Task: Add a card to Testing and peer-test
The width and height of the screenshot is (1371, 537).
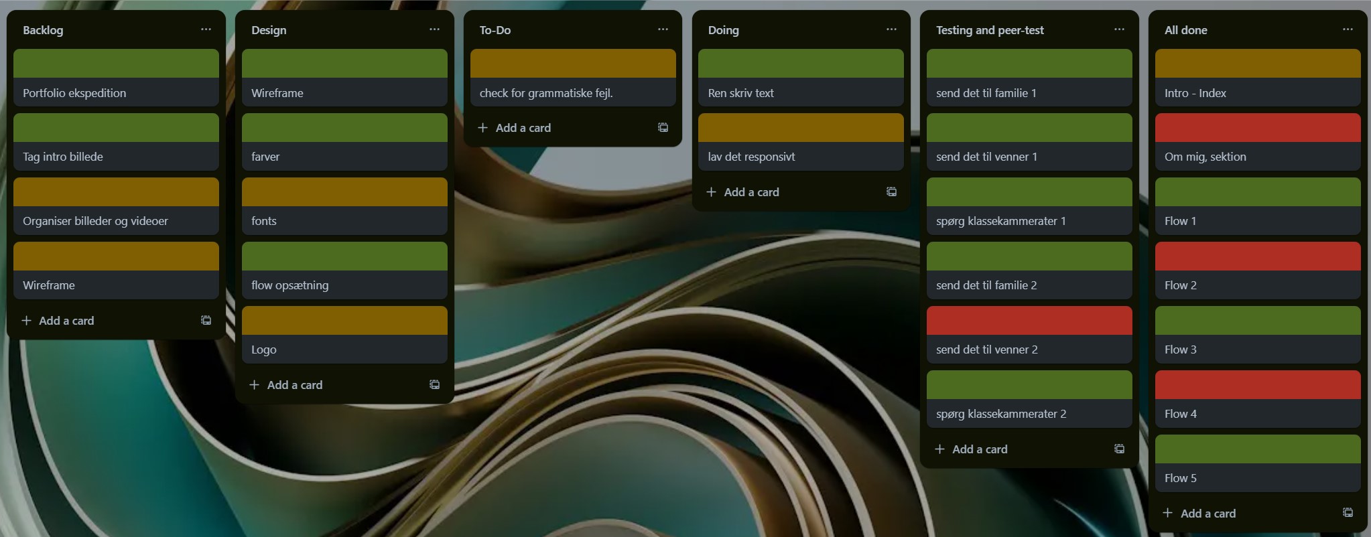Action: 979,449
